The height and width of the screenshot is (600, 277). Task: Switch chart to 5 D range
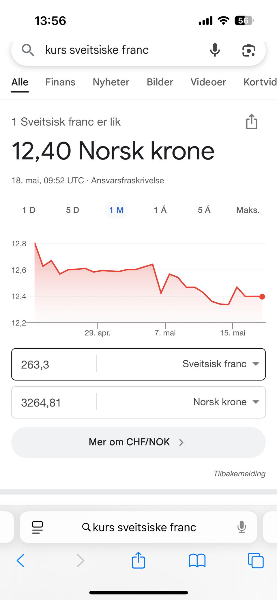click(72, 210)
